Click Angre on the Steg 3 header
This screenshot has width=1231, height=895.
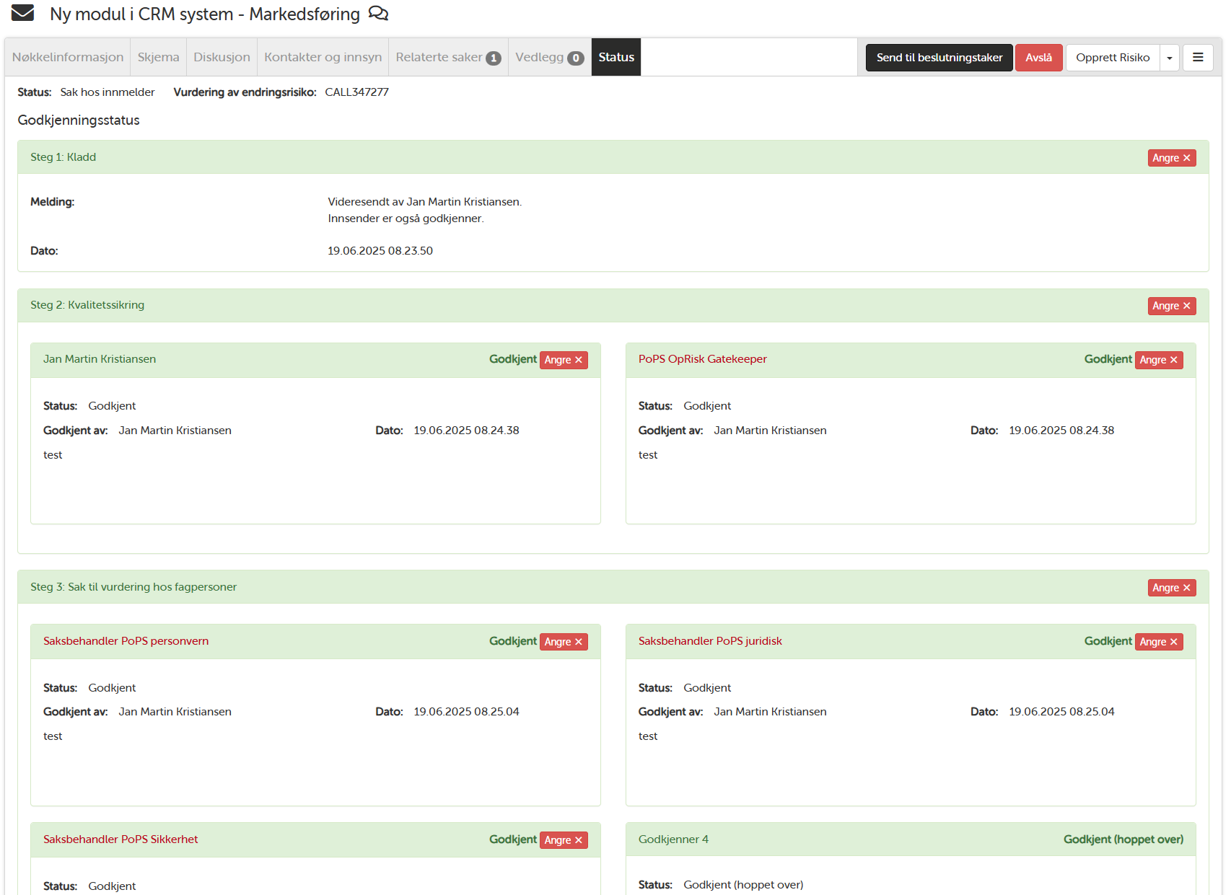tap(1171, 588)
